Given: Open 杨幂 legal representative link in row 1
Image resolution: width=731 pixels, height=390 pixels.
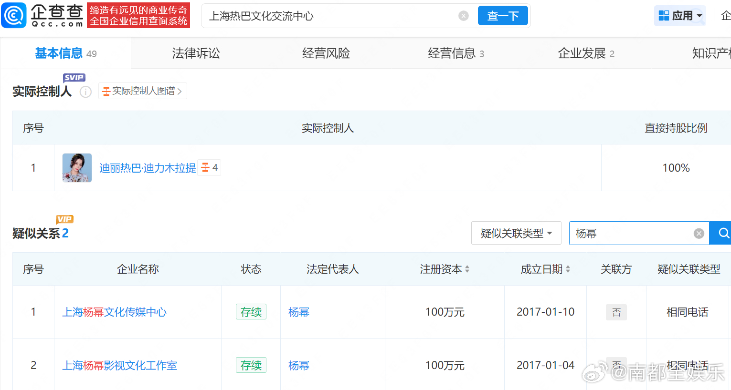Looking at the screenshot, I should click(299, 312).
